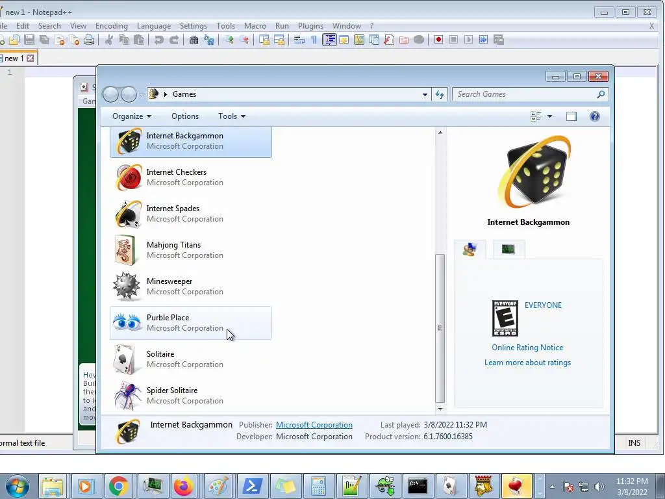This screenshot has width=665, height=499.
Task: Click the Zoom In icon in Notepad++
Action: coord(229,40)
